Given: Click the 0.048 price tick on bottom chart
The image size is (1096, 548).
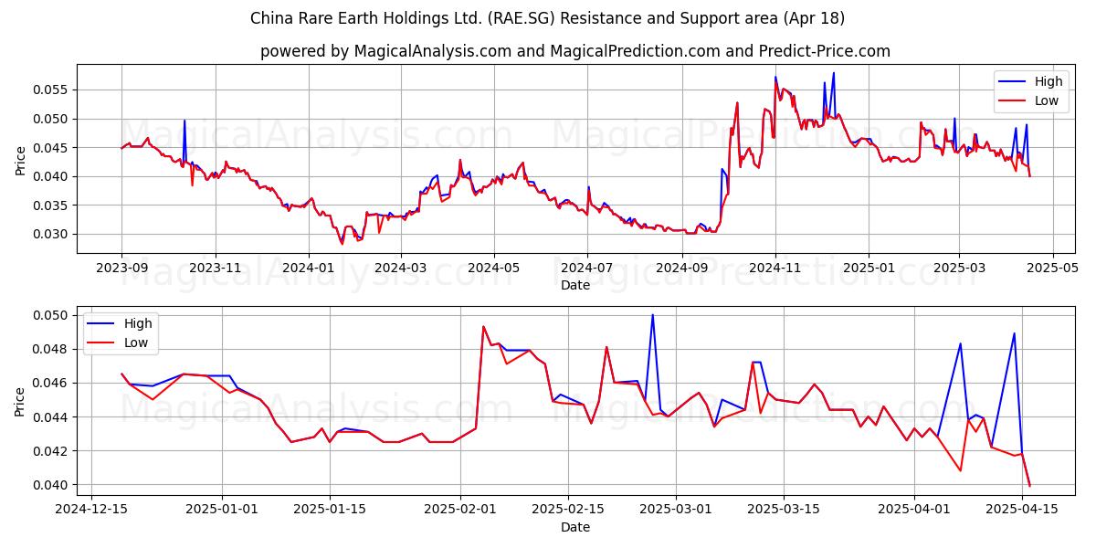Looking at the screenshot, I should [52, 349].
